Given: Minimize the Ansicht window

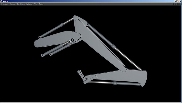Looking at the screenshot, I should coord(175,1).
